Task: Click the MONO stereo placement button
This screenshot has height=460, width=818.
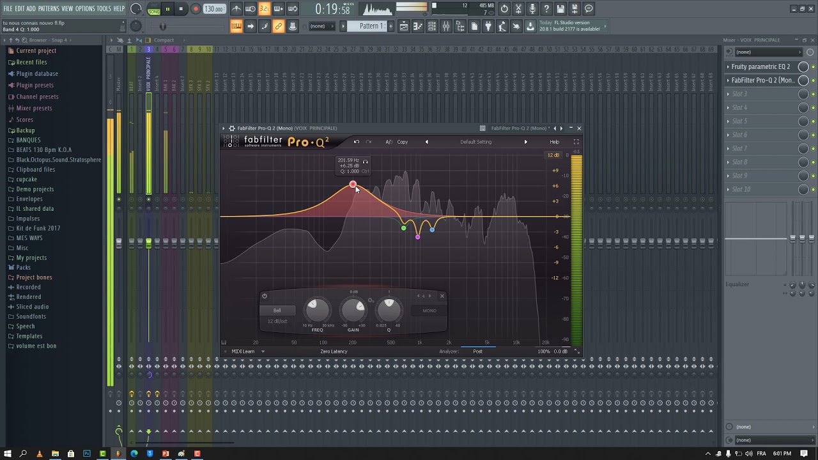Action: pos(429,311)
